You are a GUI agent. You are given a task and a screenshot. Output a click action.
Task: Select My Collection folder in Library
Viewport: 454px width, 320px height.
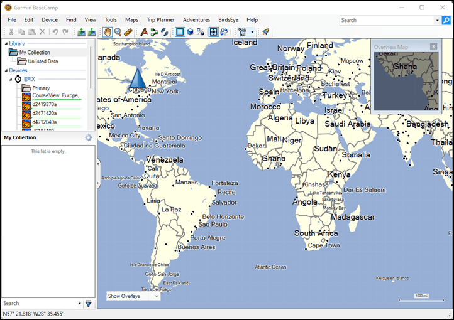[35, 53]
